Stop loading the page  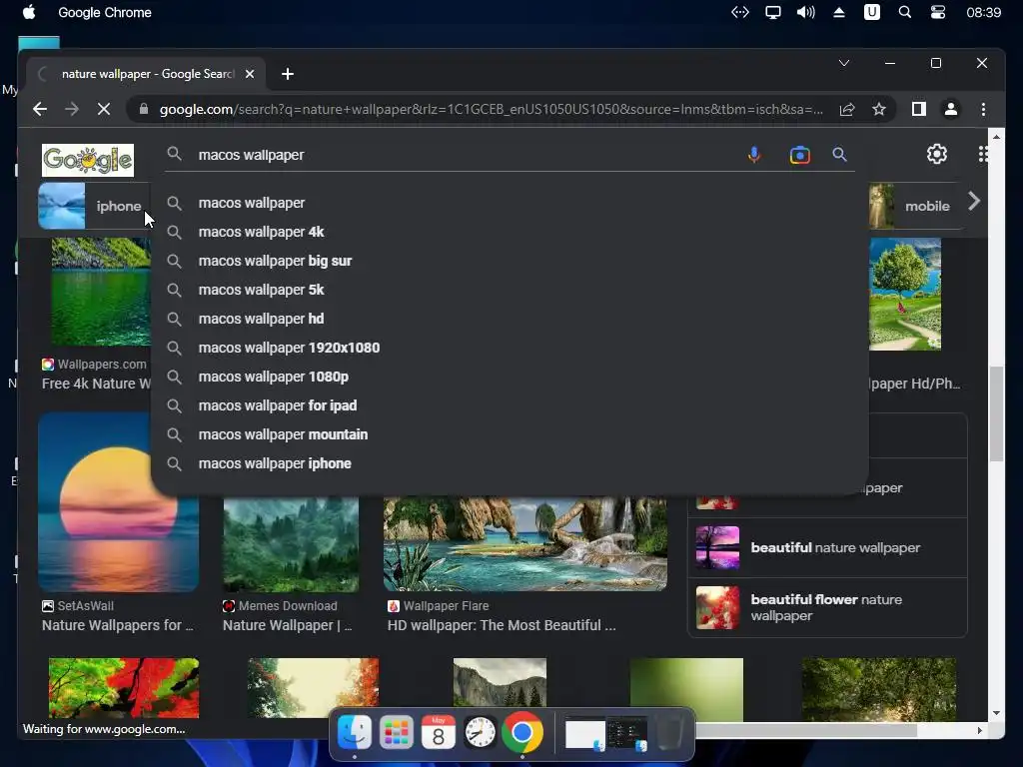[104, 109]
